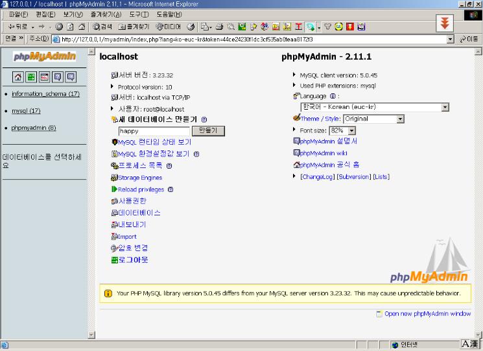The height and width of the screenshot is (351, 483).
Task: Click the phpMyAdmin logo in the sidebar
Action: tap(45, 56)
